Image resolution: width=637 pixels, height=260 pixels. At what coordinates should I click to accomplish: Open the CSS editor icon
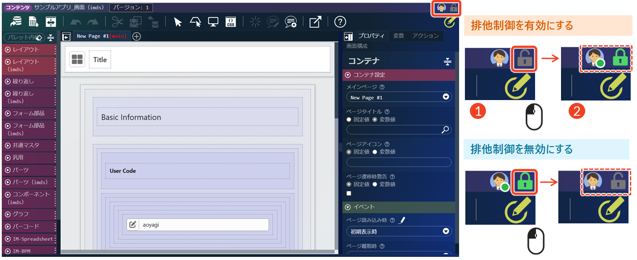pos(230,22)
